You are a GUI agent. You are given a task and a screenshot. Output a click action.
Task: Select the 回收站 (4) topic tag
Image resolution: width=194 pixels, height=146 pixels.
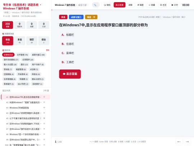click(x=36, y=74)
